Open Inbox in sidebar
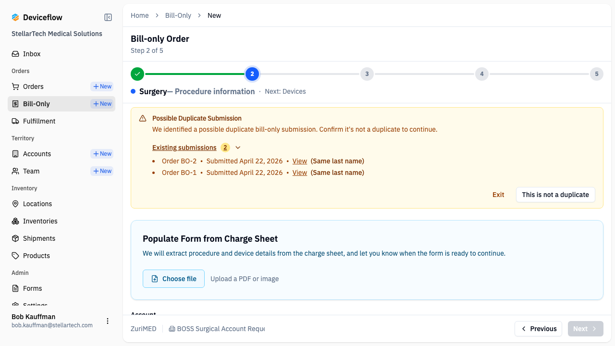 click(x=61, y=54)
